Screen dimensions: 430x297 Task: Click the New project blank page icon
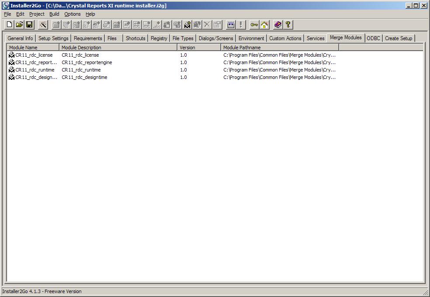point(9,24)
